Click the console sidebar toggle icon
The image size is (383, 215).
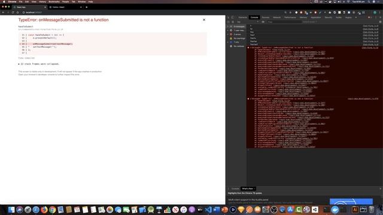pos(229,21)
